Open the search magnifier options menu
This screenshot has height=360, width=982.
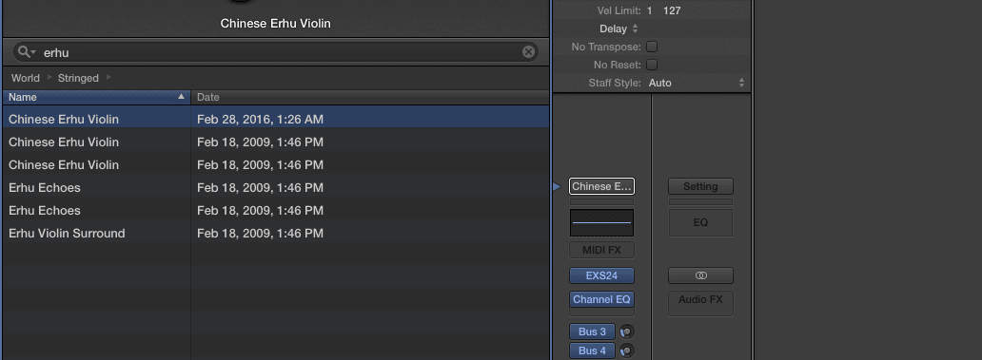coord(27,52)
